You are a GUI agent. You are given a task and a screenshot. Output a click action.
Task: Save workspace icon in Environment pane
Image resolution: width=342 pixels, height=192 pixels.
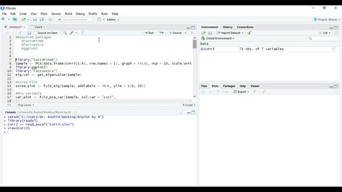(210, 33)
